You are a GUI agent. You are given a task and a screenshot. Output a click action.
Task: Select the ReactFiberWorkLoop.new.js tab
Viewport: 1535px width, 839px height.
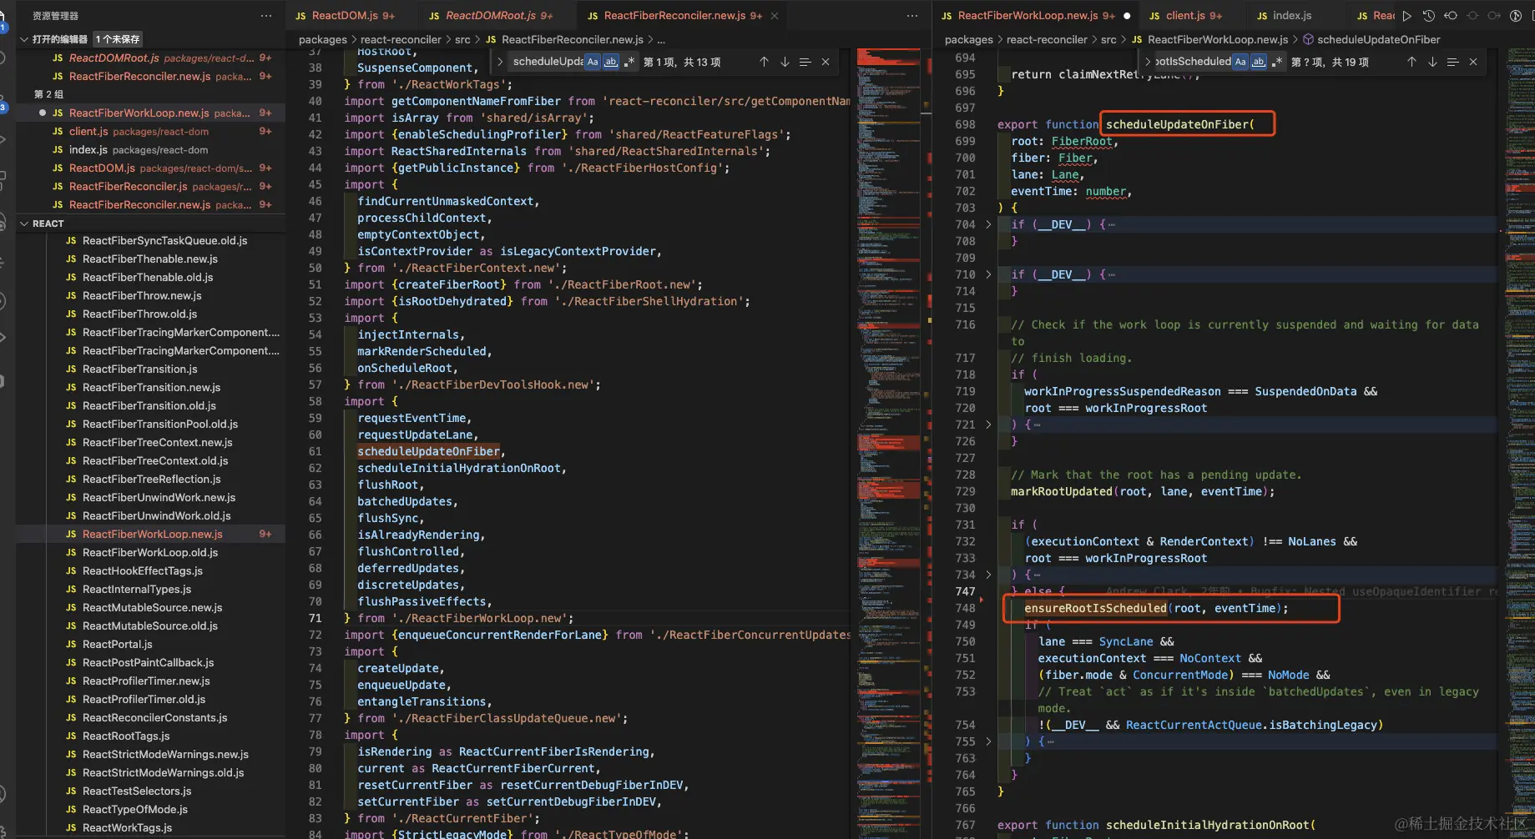coord(1036,16)
